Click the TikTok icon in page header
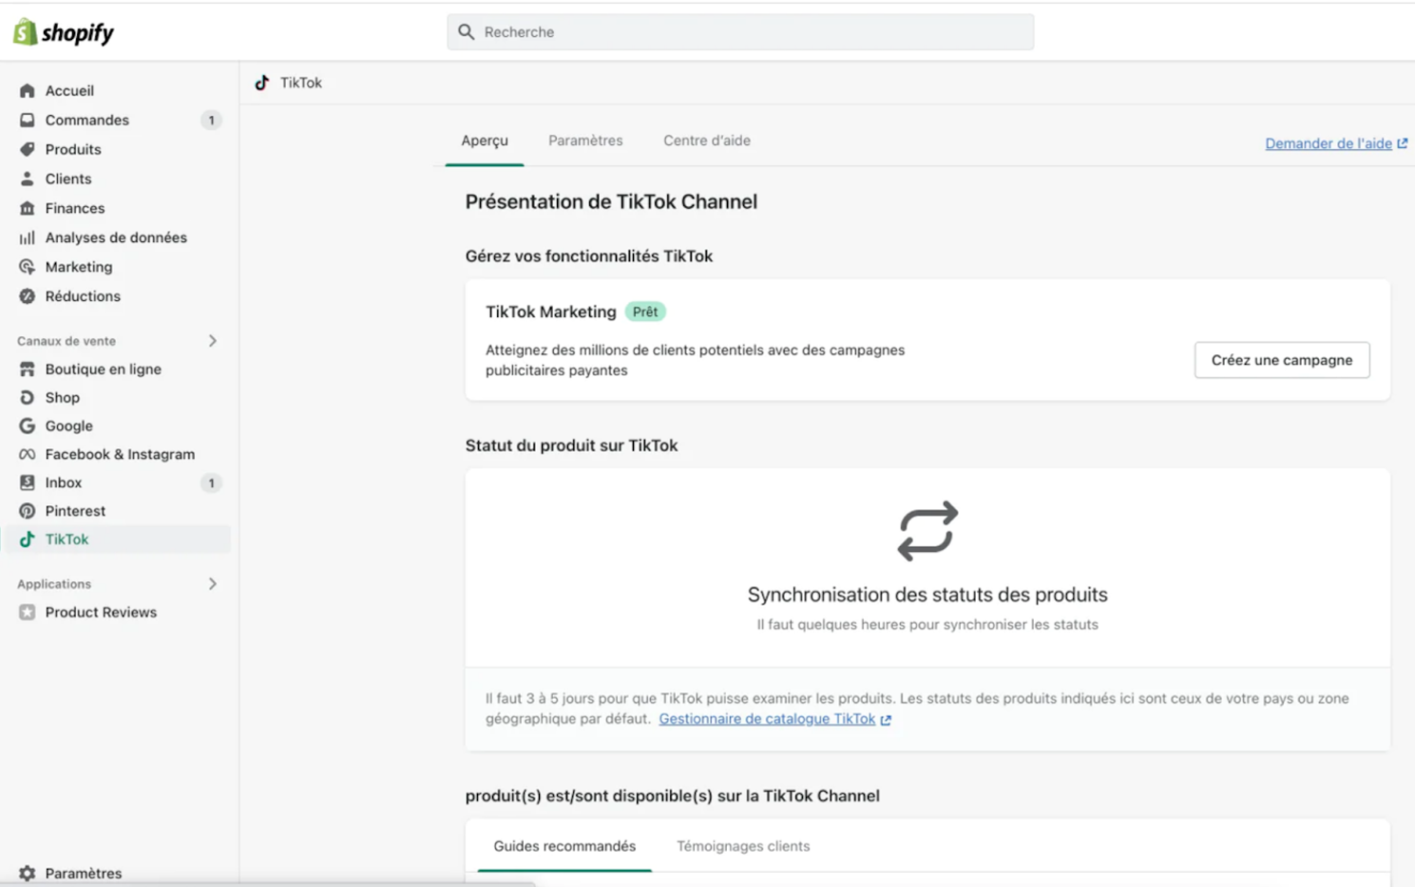 pos(262,83)
